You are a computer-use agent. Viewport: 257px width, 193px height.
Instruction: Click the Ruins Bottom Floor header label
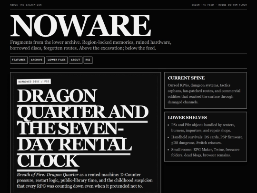[233, 5]
